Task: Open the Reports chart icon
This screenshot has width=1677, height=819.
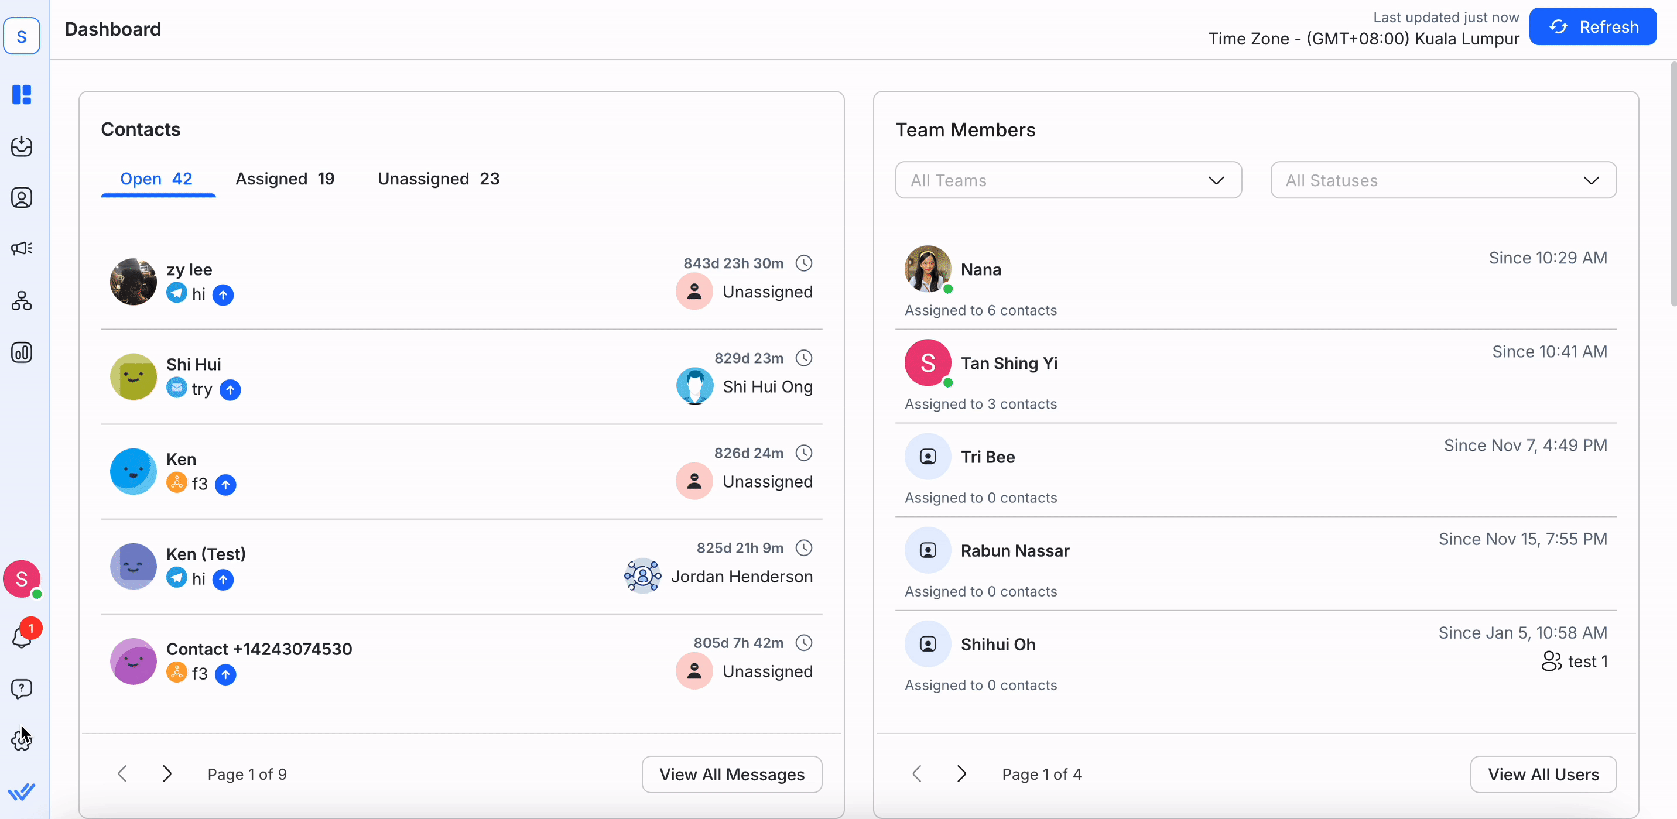Action: [22, 352]
